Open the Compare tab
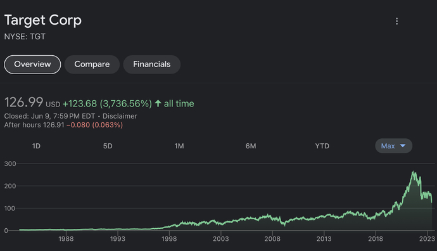This screenshot has height=251, width=437. 92,65
